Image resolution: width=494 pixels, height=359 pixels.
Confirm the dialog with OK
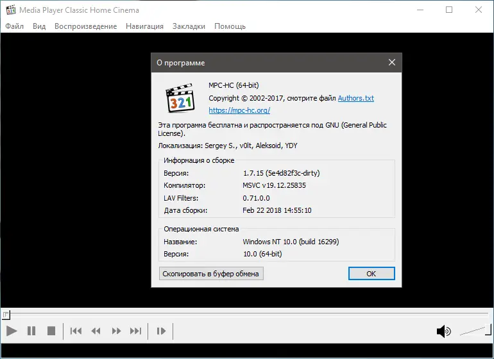coord(371,274)
